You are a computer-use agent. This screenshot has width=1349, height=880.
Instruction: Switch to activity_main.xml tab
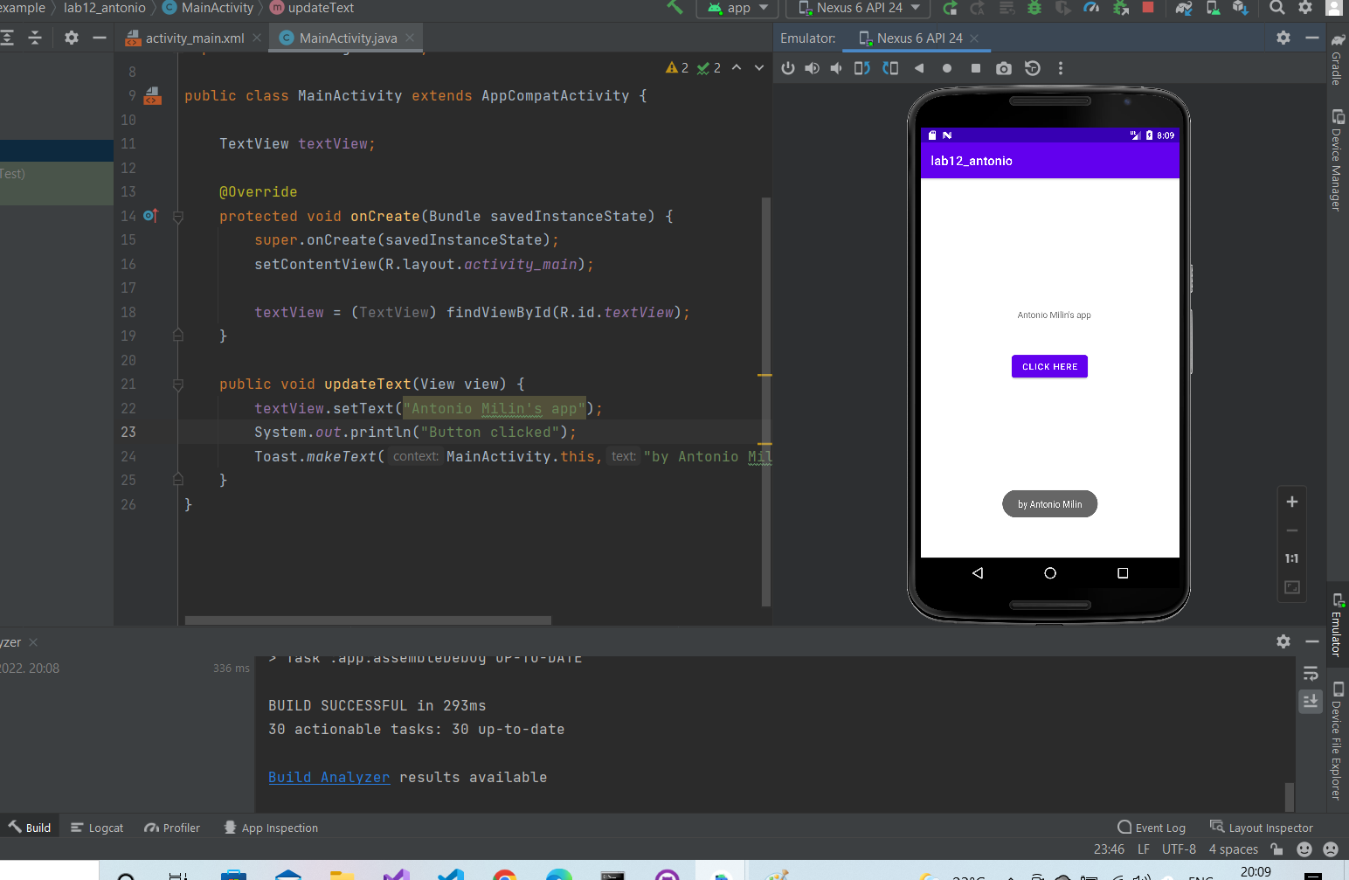tap(194, 38)
